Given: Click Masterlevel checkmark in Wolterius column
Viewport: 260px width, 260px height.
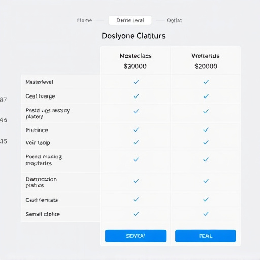Looking at the screenshot, I should click(x=206, y=82).
